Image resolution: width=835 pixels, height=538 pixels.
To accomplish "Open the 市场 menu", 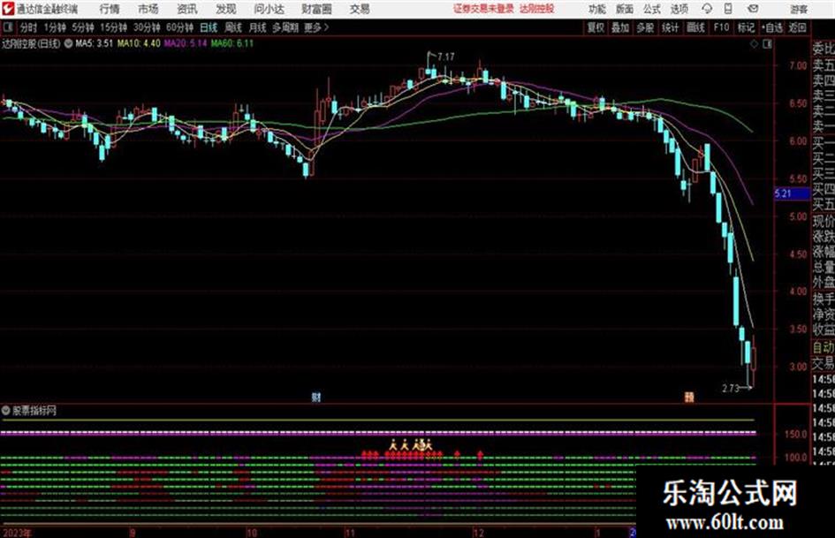I will (x=148, y=9).
